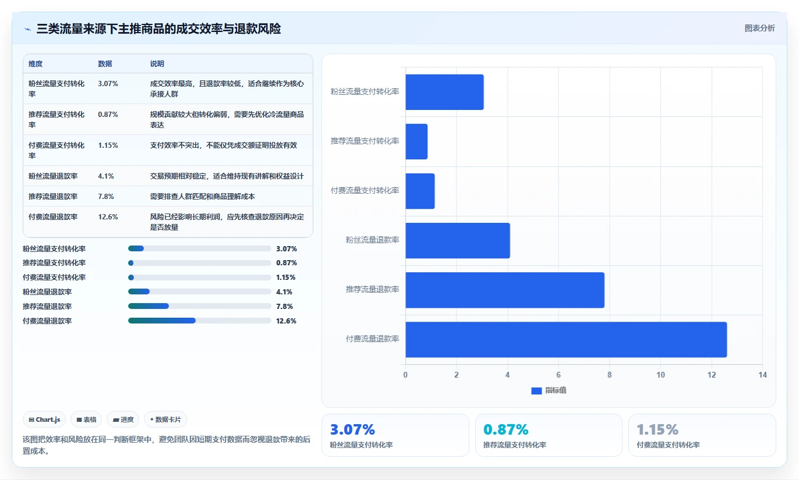Click the 粉丝流量退款率 progress bar
Screen dimensions: 799x480
pyautogui.click(x=200, y=292)
